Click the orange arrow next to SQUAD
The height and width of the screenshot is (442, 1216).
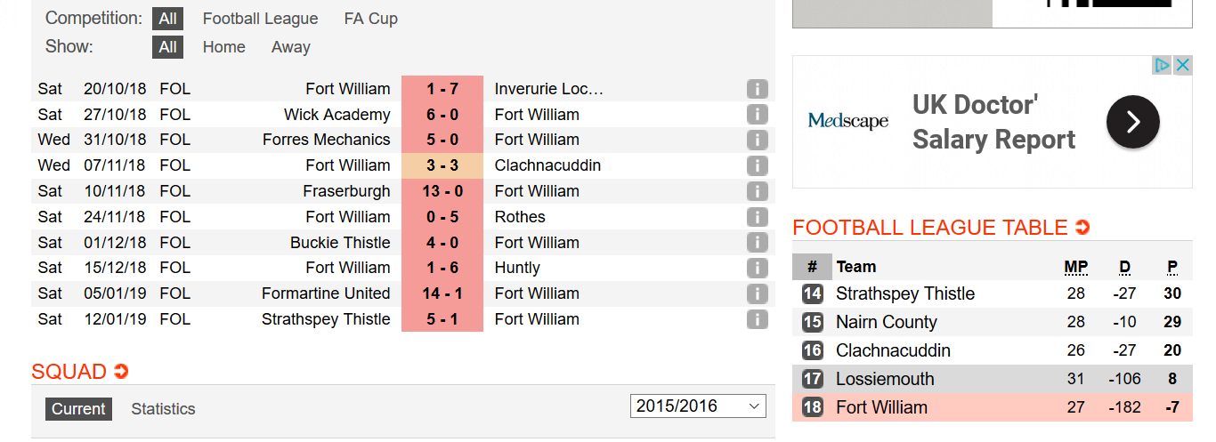[x=121, y=372]
